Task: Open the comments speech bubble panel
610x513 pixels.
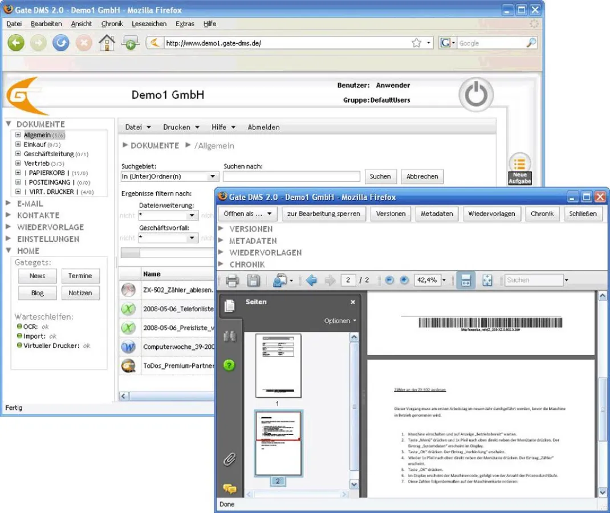Action: 229,488
